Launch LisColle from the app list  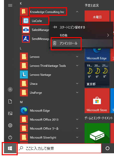37,21
